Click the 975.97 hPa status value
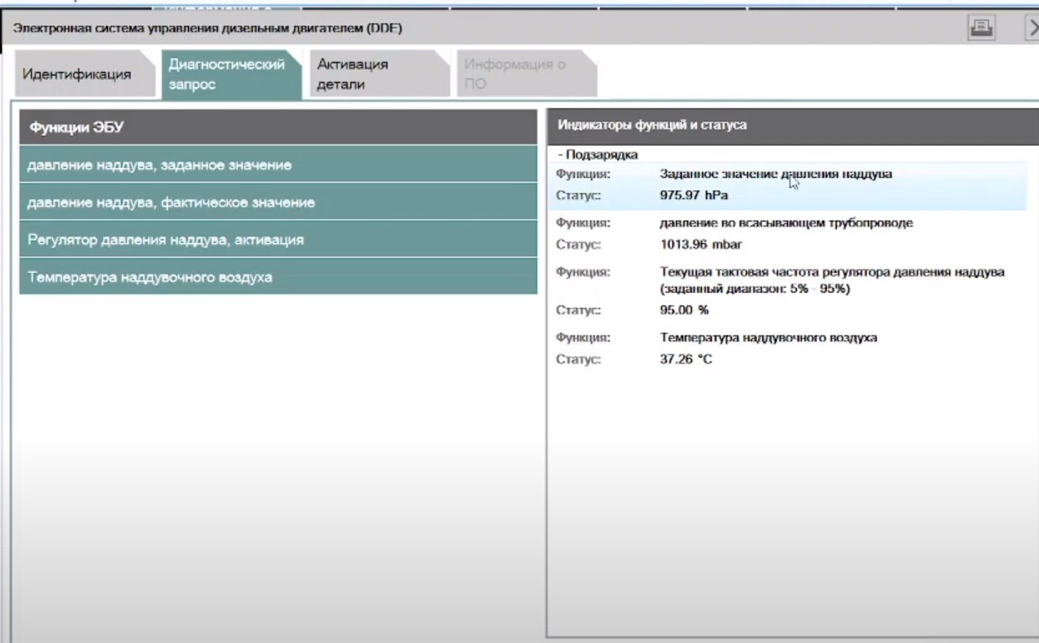 695,195
